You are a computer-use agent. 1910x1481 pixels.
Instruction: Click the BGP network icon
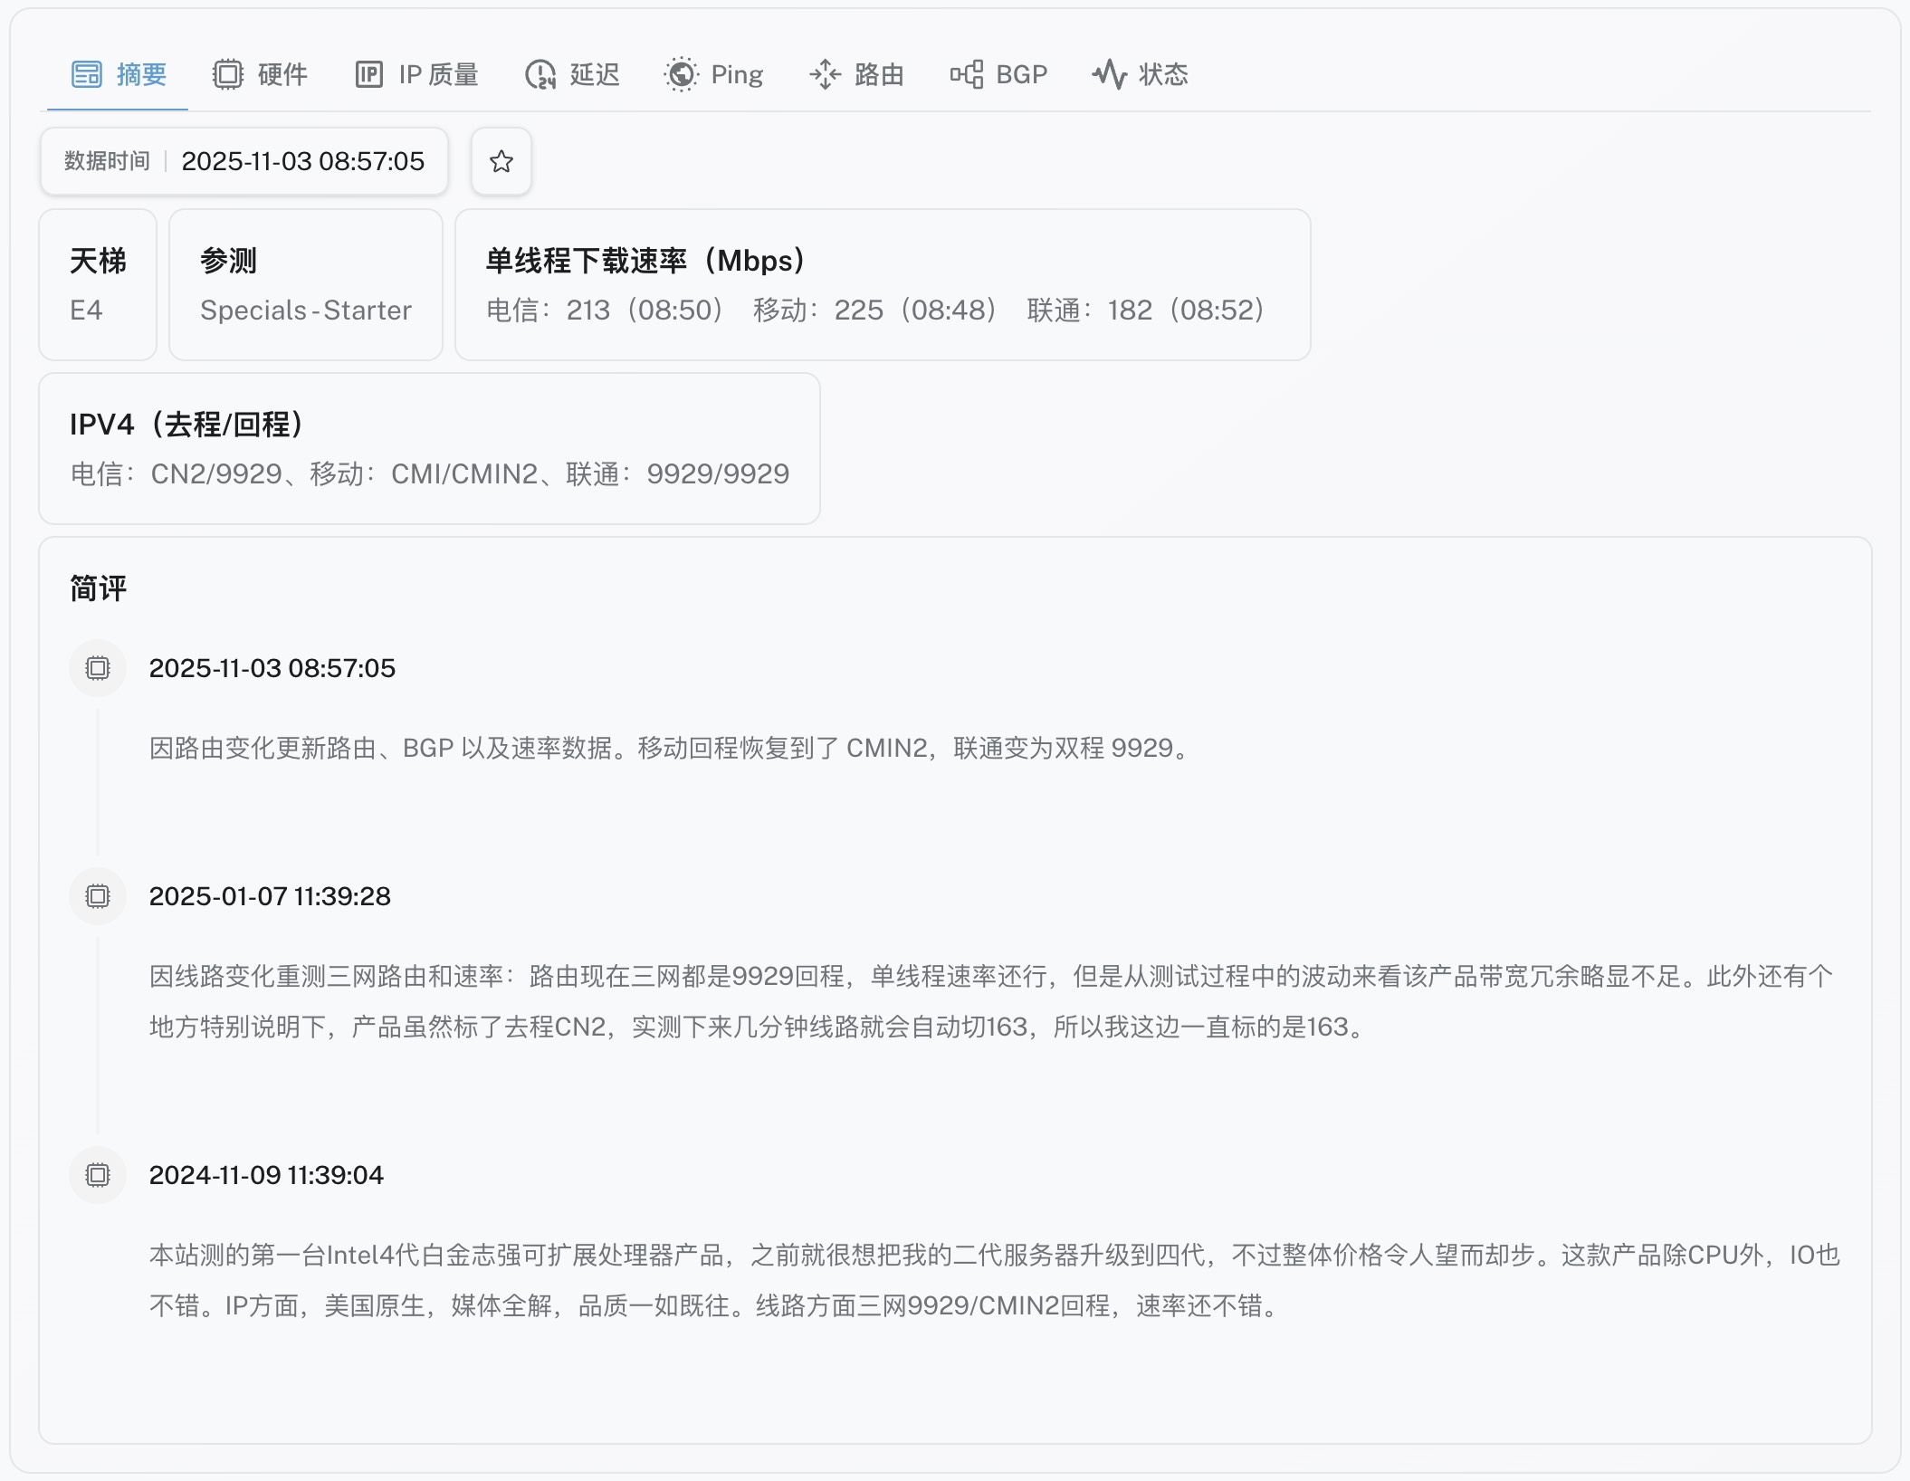pyautogui.click(x=966, y=74)
